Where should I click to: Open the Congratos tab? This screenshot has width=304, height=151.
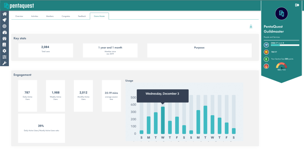pyautogui.click(x=66, y=16)
